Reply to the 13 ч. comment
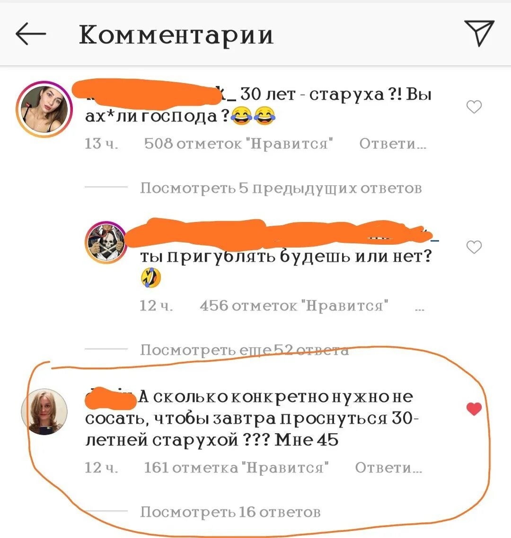 [x=393, y=144]
